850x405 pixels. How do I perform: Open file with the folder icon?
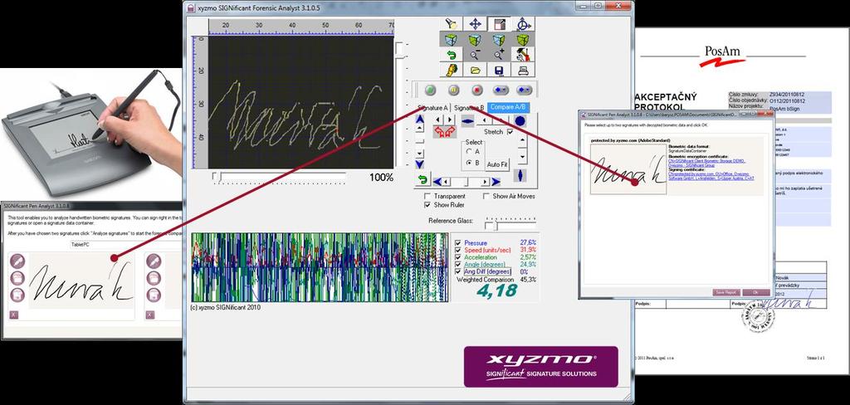click(475, 70)
